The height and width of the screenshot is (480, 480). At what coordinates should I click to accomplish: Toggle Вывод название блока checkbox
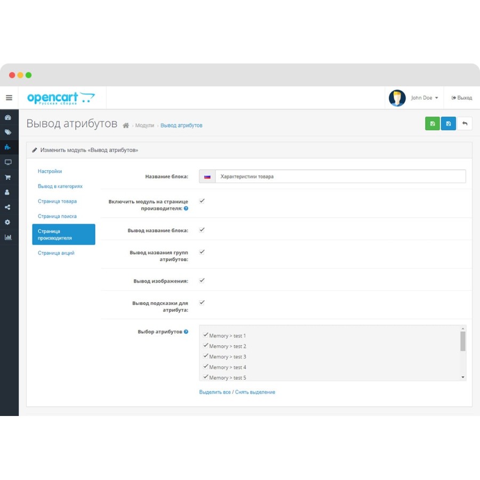click(x=202, y=230)
